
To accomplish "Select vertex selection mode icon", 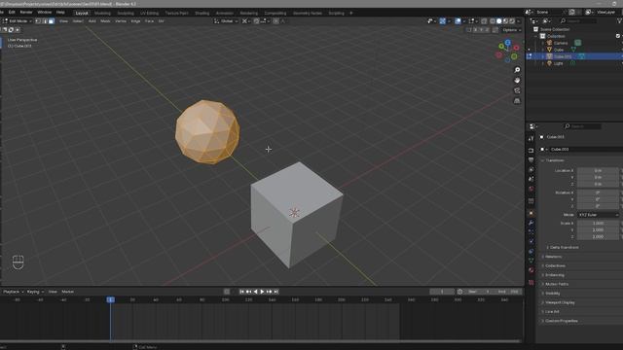I will tap(38, 21).
